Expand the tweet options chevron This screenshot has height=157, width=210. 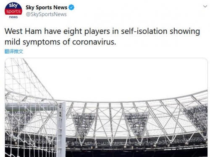(205, 6)
